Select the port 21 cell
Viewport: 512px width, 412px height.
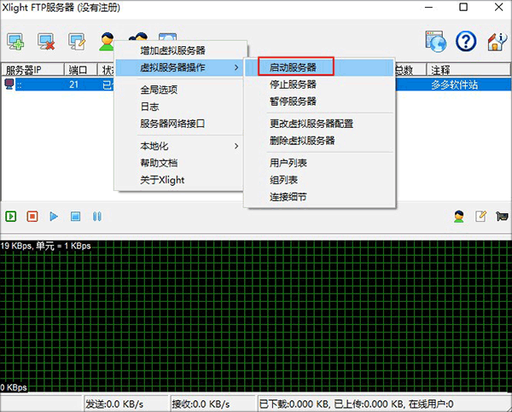click(73, 84)
